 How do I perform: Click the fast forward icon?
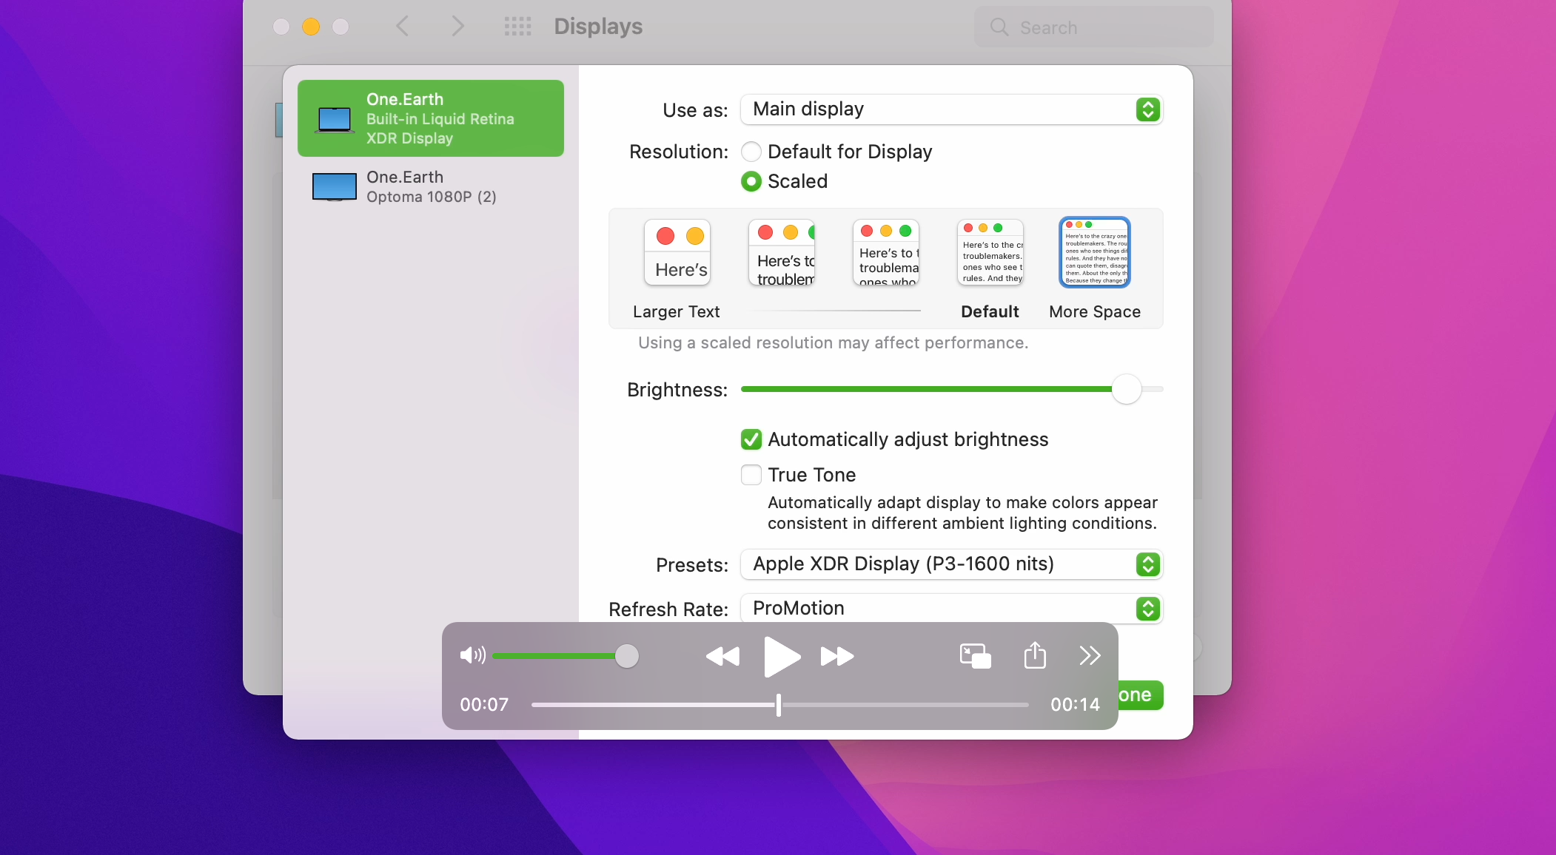(x=836, y=656)
